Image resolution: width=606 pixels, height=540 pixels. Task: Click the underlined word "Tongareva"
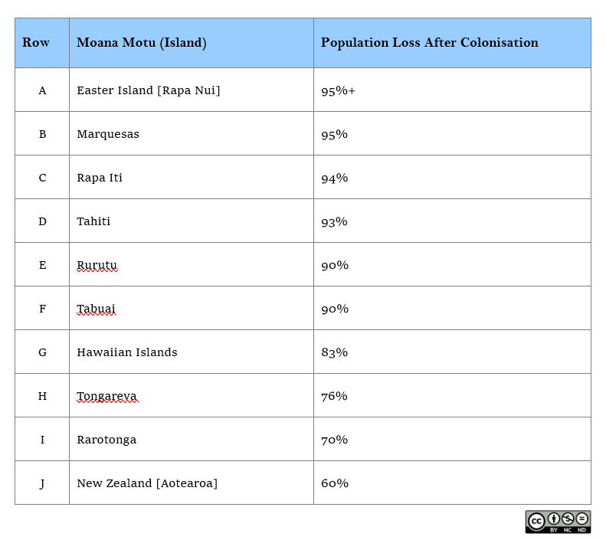[x=106, y=396]
